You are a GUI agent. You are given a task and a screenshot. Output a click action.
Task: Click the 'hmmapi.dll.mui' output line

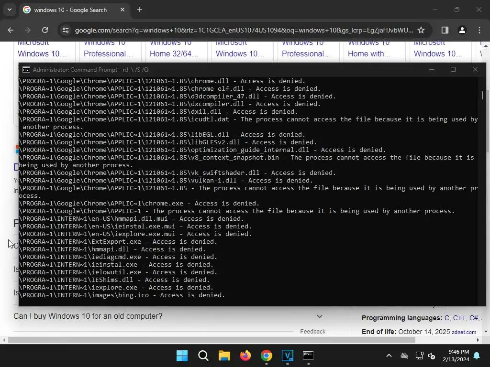(x=132, y=219)
